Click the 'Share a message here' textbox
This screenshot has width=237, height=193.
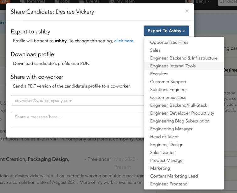click(x=77, y=120)
